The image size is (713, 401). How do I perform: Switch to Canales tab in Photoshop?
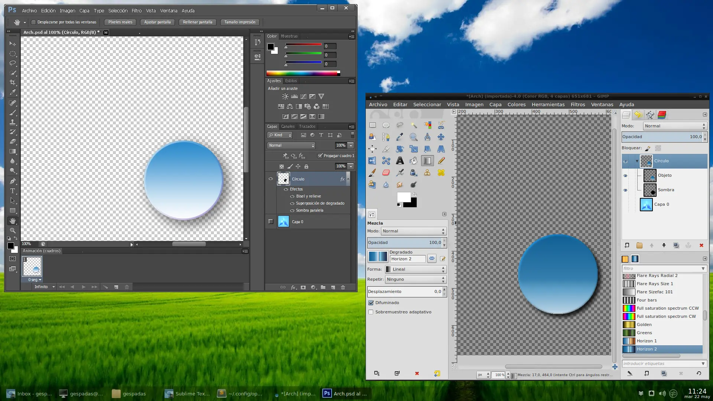[x=288, y=127]
